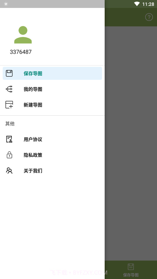Open 用户协议 entry

(52, 139)
